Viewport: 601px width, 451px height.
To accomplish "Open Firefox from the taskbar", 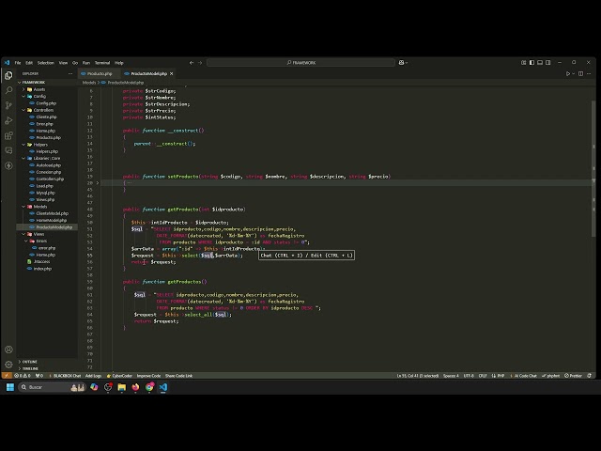I will (x=135, y=387).
